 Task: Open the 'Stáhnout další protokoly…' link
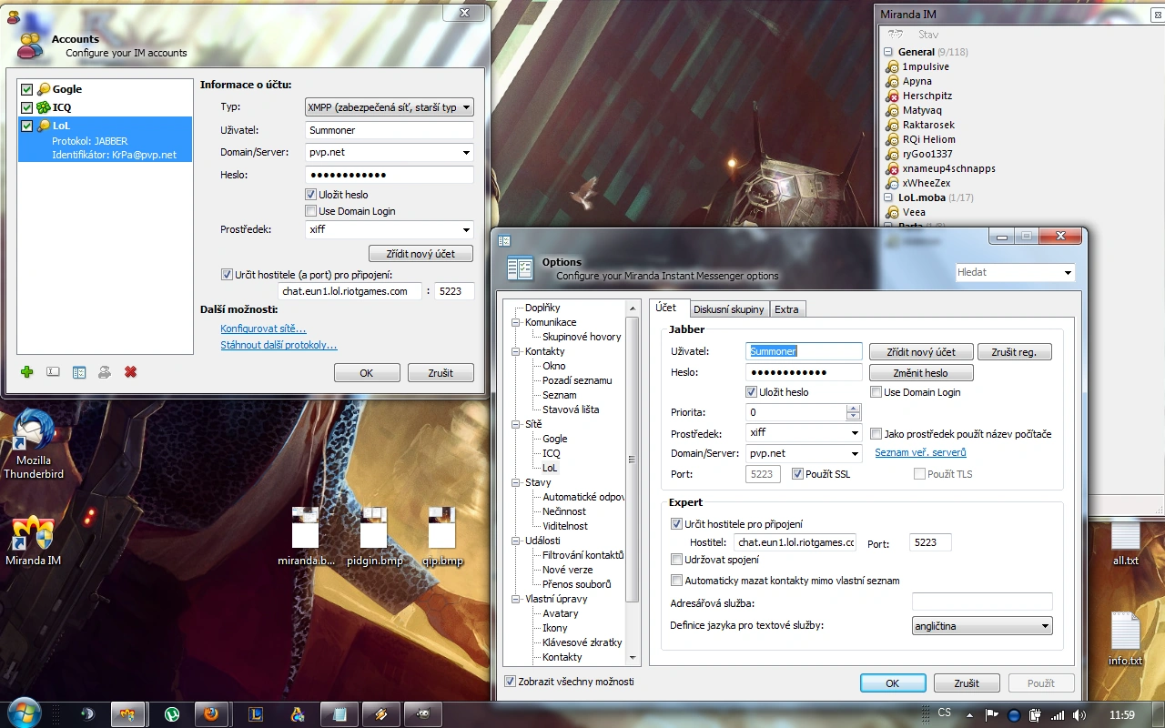click(x=279, y=345)
